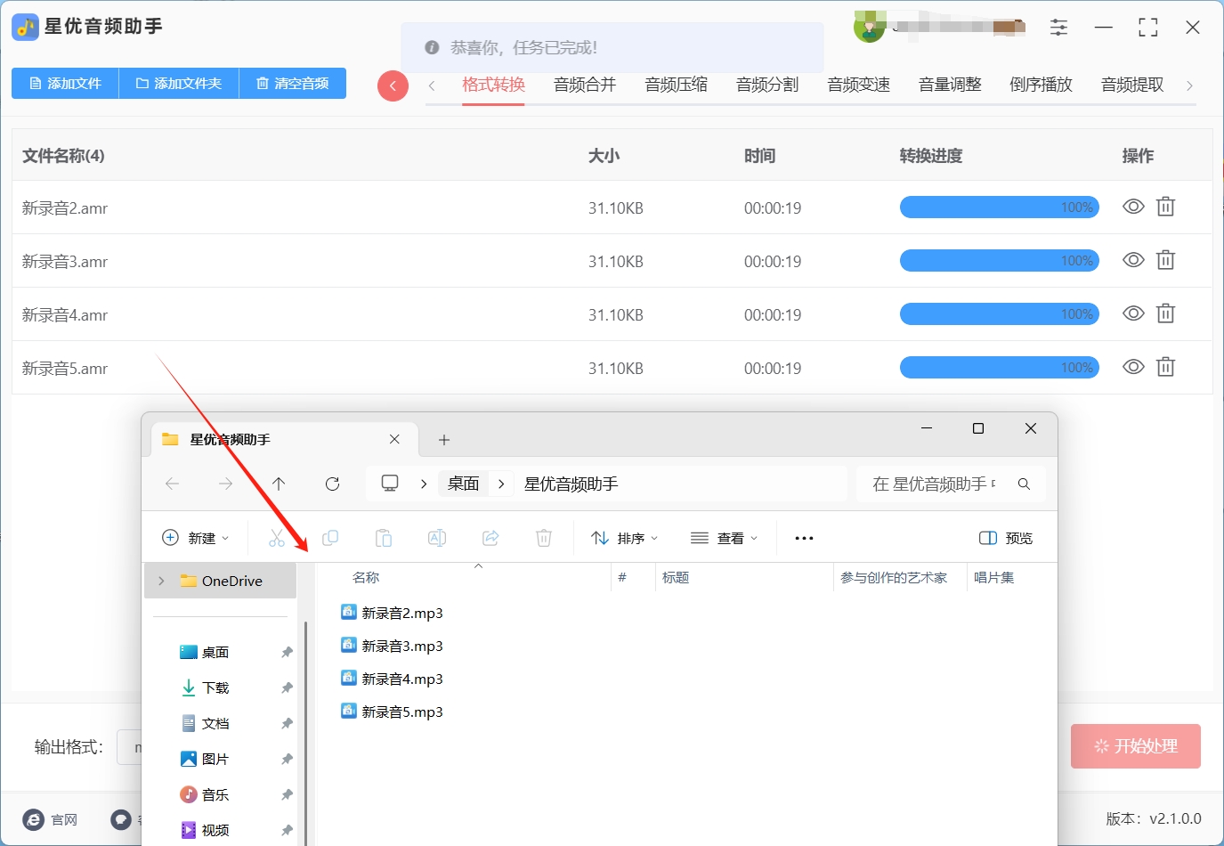The width and height of the screenshot is (1224, 846).
Task: Refresh the Explorer folder view
Action: tap(333, 484)
